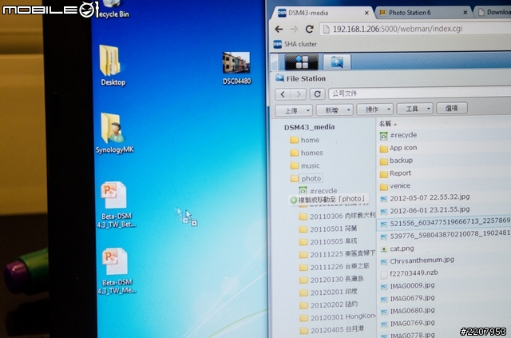Image resolution: width=511 pixels, height=338 pixels.
Task: Select the 20110505 folder in the tree
Action: (x=328, y=241)
